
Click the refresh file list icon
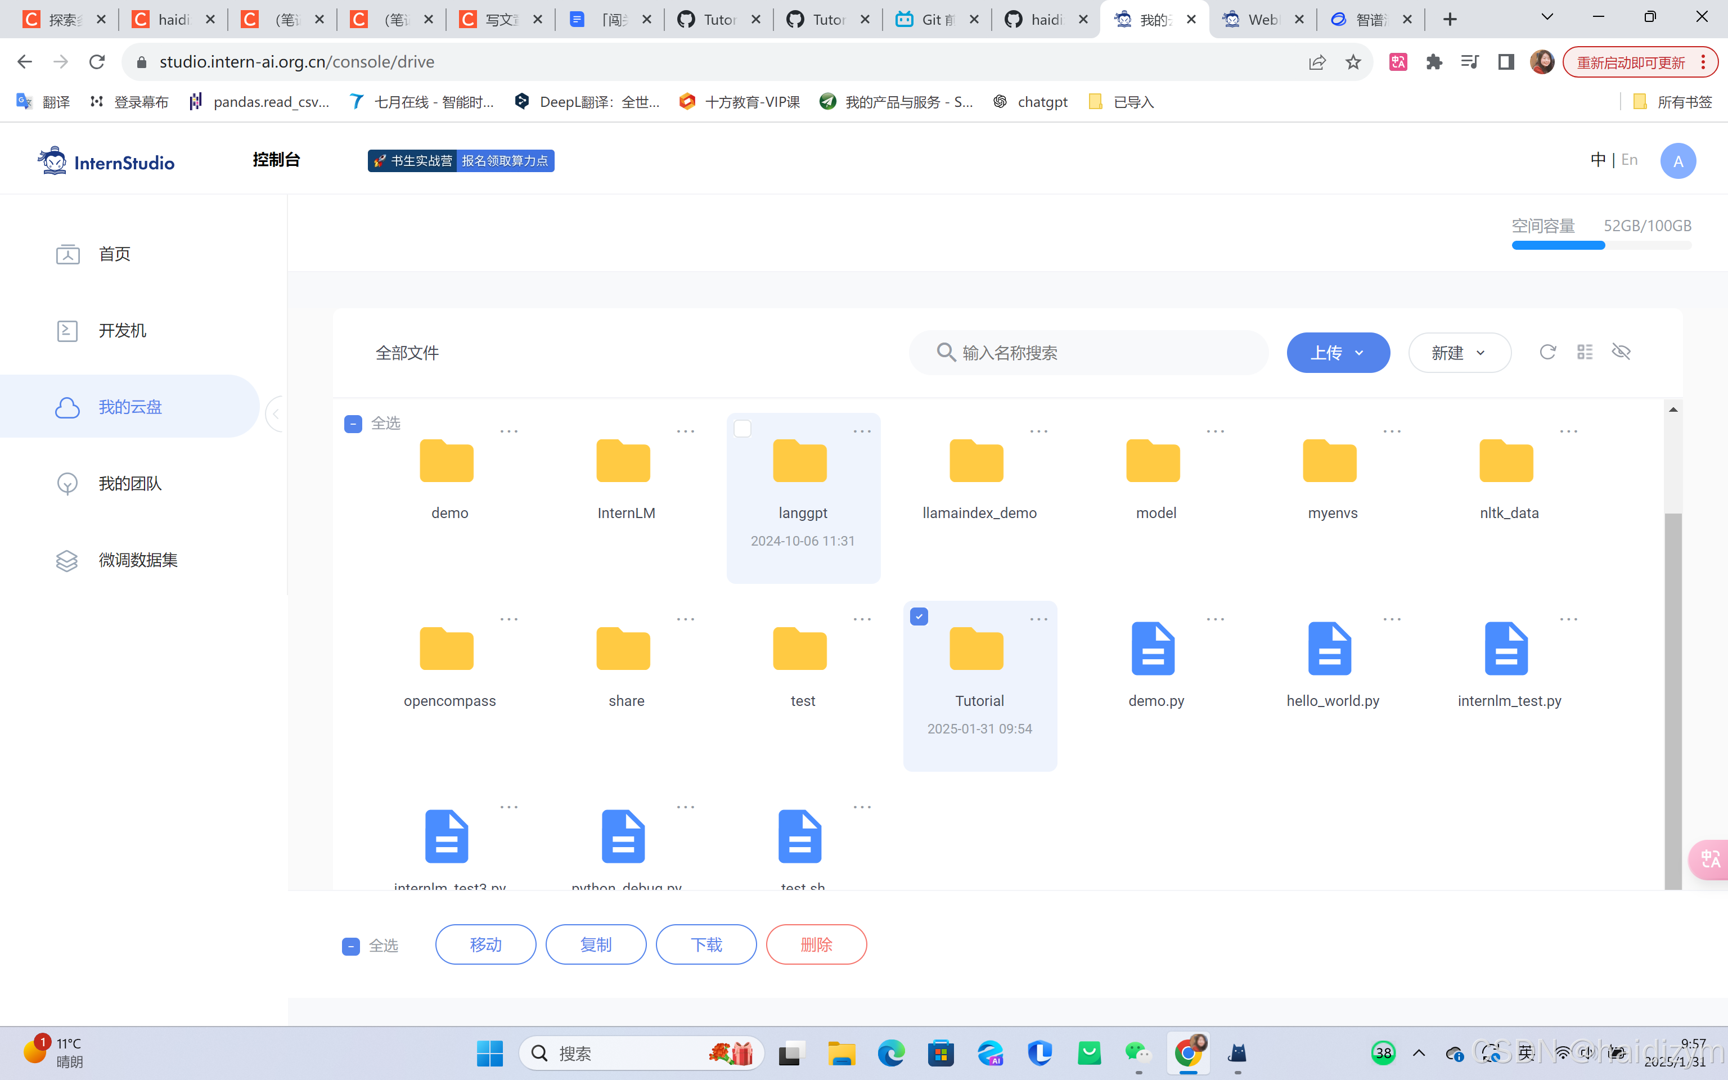point(1547,352)
